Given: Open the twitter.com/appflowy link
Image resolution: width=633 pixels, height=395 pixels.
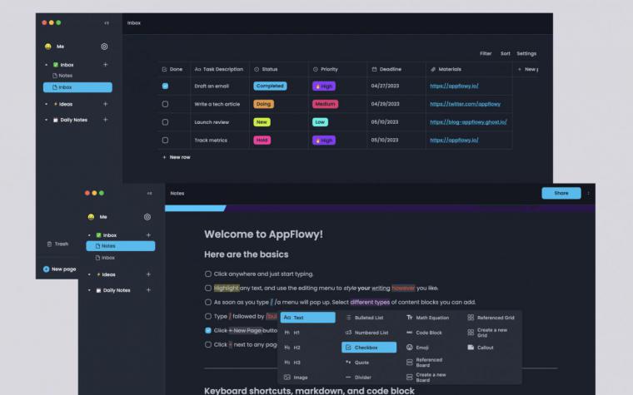Looking at the screenshot, I should coord(465,104).
